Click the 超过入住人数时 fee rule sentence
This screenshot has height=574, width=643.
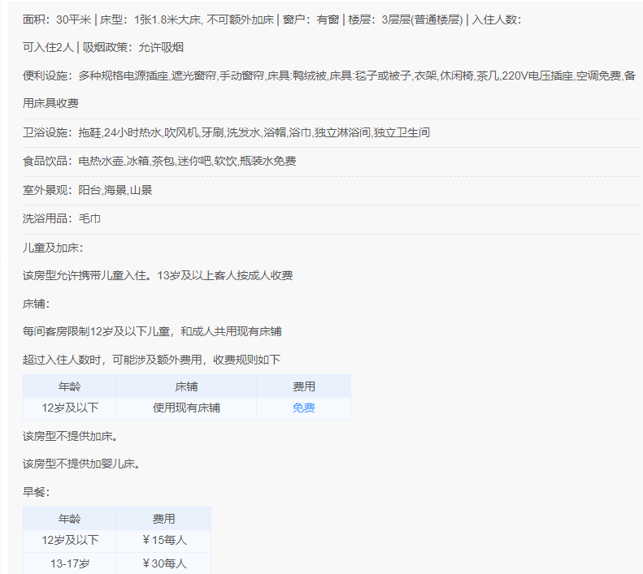pyautogui.click(x=151, y=360)
